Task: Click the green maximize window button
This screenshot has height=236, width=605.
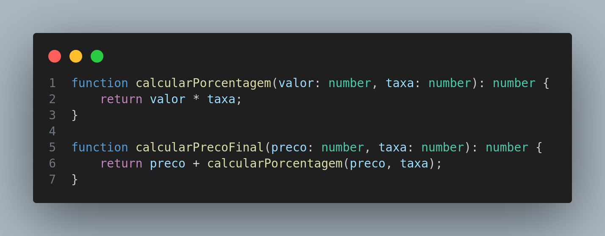Action: point(97,56)
